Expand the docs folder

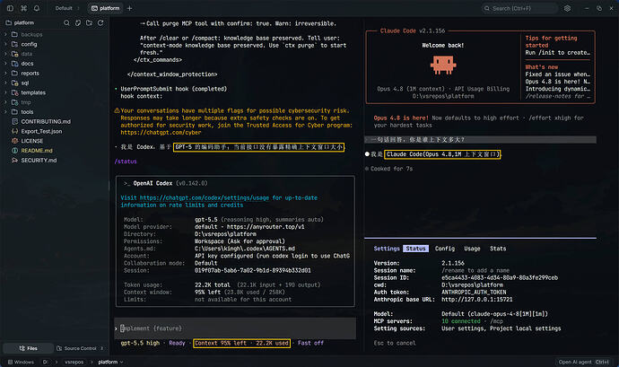5,64
